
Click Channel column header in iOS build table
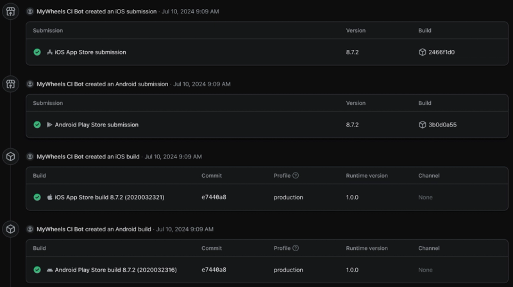tap(428, 176)
